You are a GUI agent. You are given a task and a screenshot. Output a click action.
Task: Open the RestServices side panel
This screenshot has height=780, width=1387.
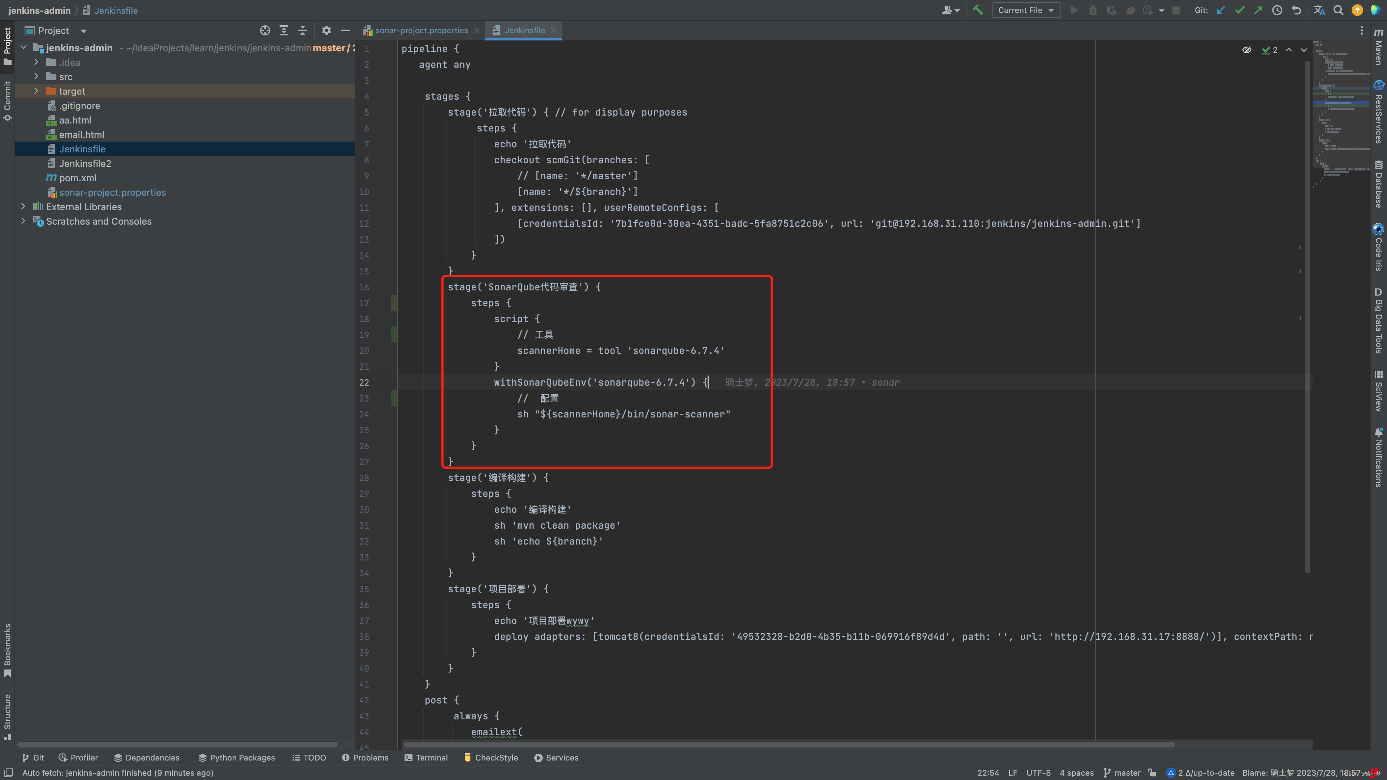pos(1378,112)
